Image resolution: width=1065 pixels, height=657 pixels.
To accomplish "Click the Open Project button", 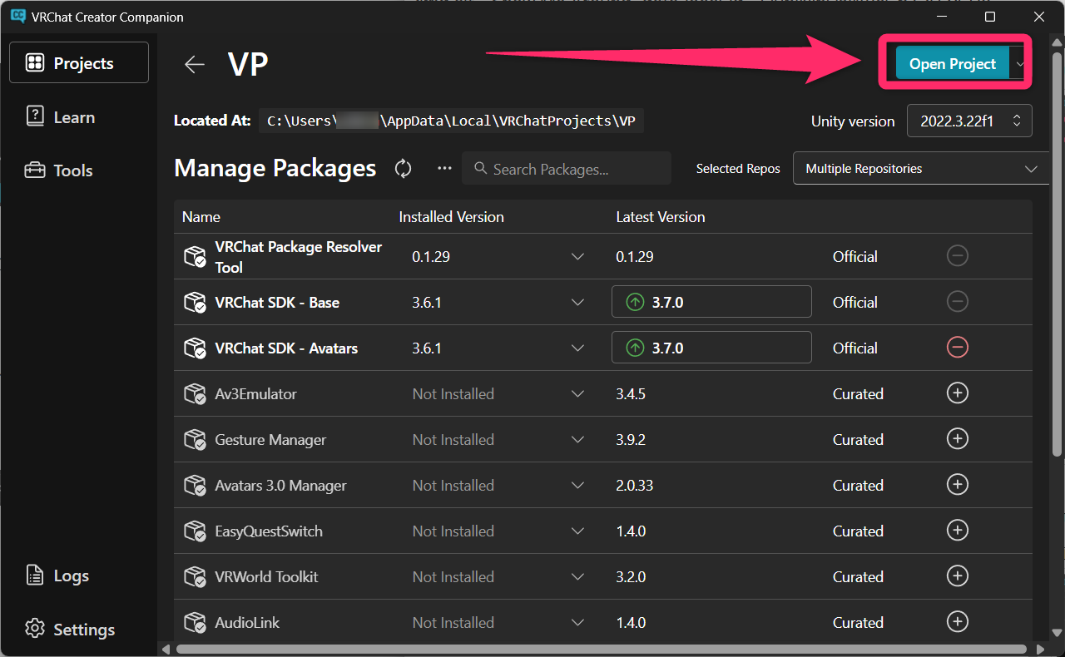I will tap(953, 64).
